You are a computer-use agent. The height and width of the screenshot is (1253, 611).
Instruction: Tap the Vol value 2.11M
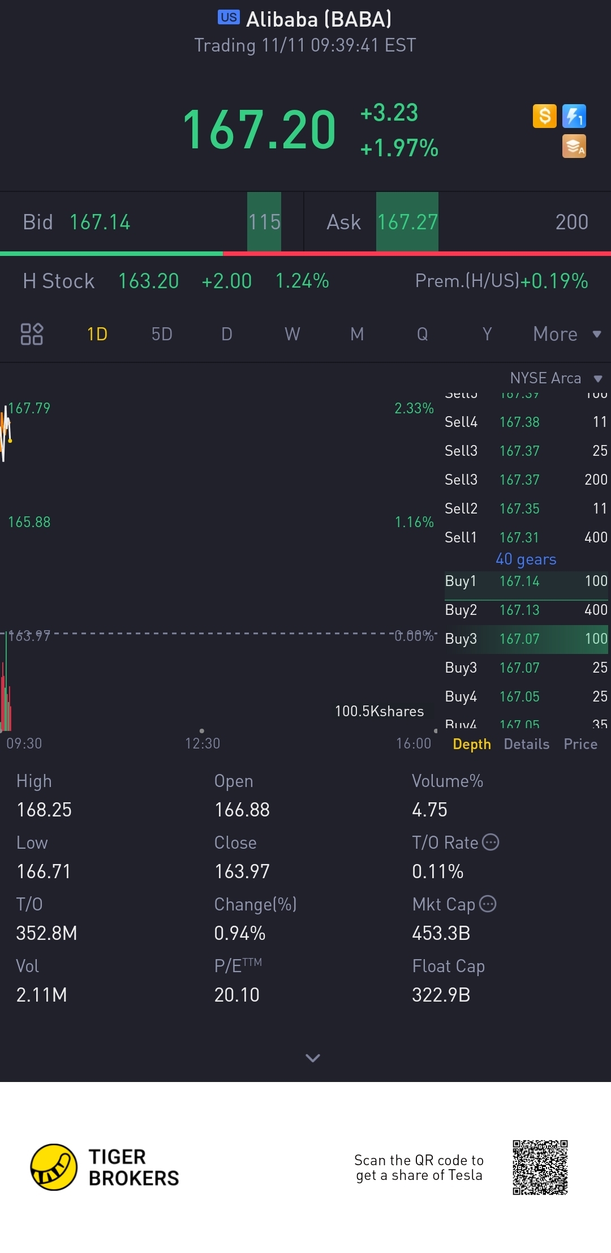pyautogui.click(x=41, y=995)
